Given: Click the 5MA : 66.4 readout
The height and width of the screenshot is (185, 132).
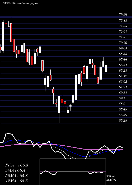Looking at the screenshot, I should click(15, 170).
